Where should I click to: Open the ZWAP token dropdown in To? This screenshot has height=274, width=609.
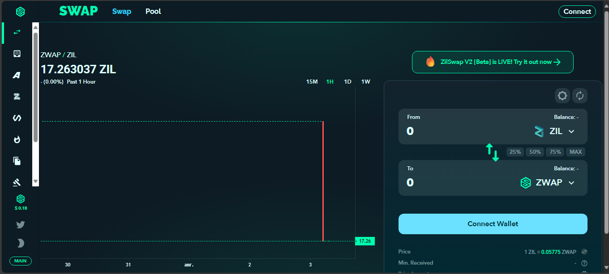[548, 183]
